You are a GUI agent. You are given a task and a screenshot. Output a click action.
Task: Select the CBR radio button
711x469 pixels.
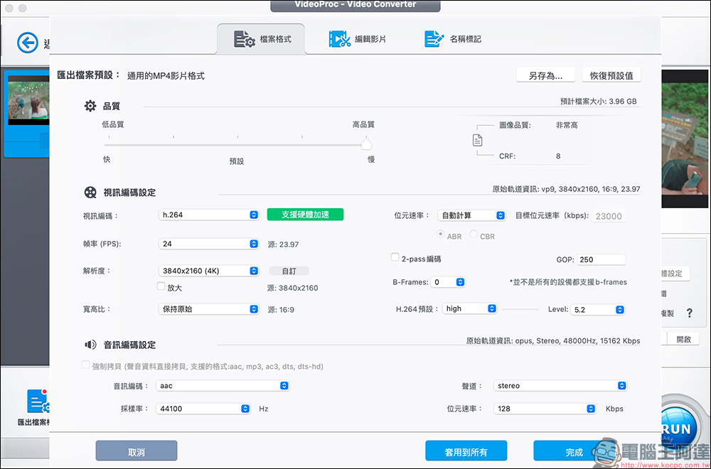[474, 235]
